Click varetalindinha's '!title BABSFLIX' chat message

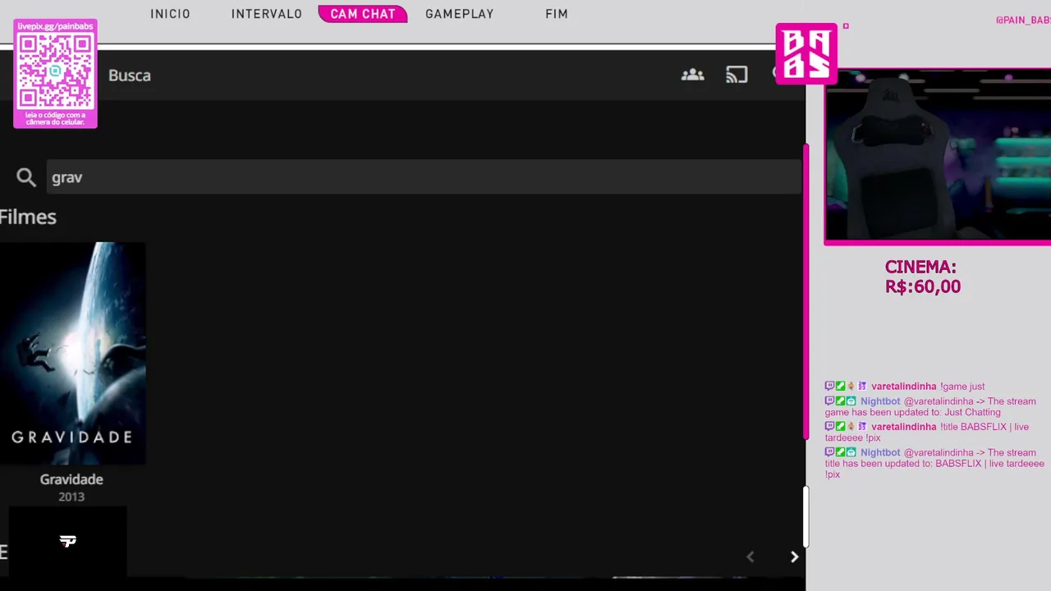(x=927, y=433)
